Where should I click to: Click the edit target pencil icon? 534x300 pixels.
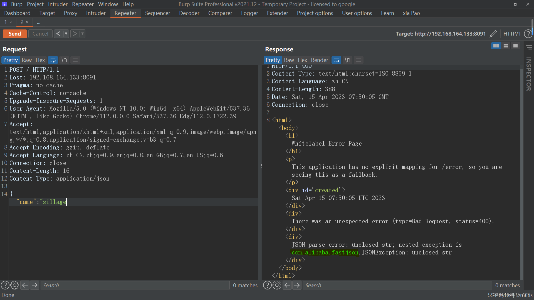click(493, 34)
